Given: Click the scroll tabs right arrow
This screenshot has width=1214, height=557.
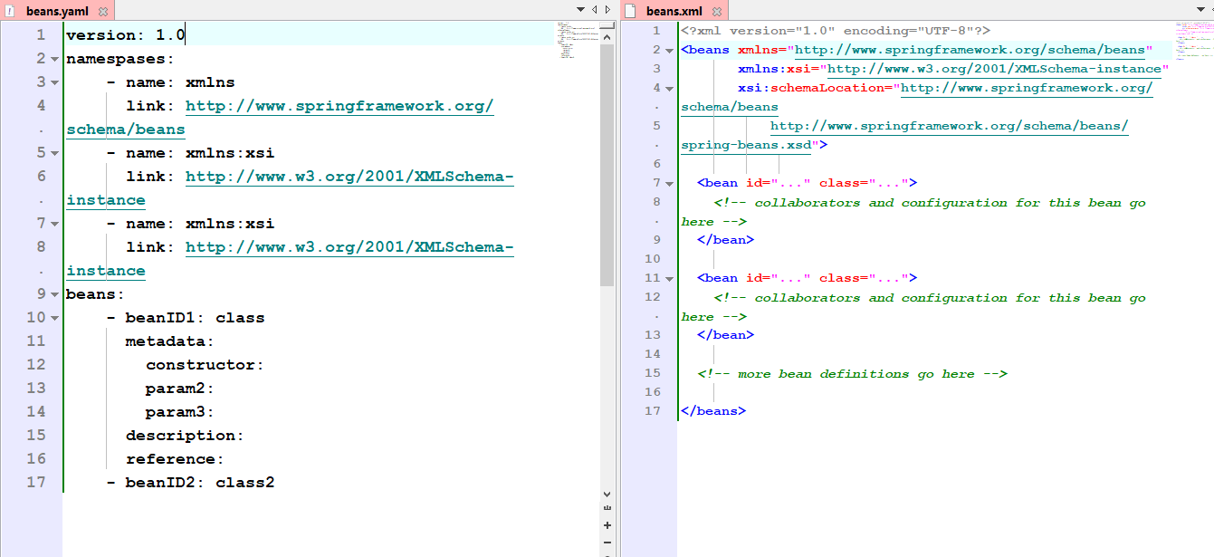Looking at the screenshot, I should coord(608,9).
